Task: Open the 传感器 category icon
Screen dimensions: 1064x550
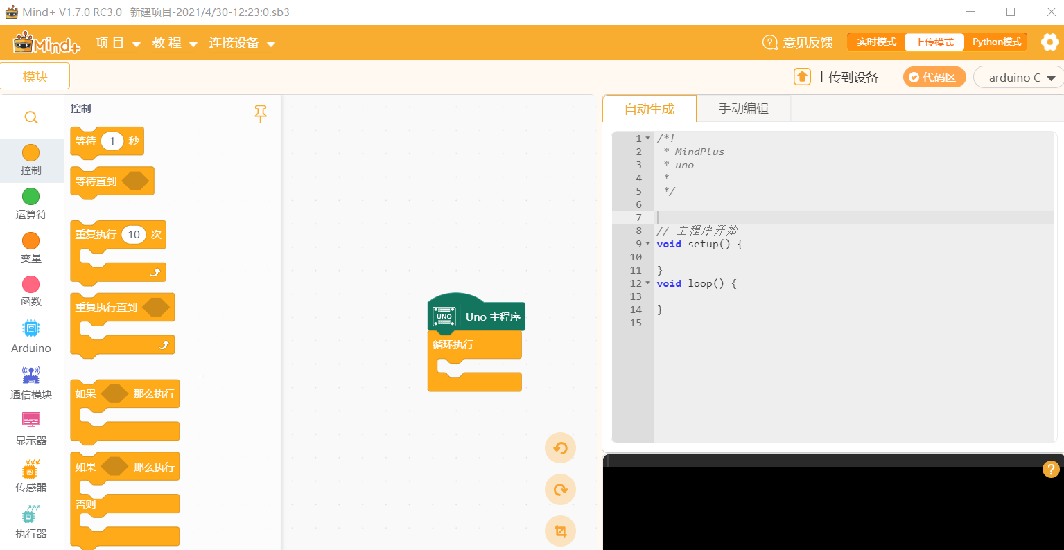Action: coord(31,469)
